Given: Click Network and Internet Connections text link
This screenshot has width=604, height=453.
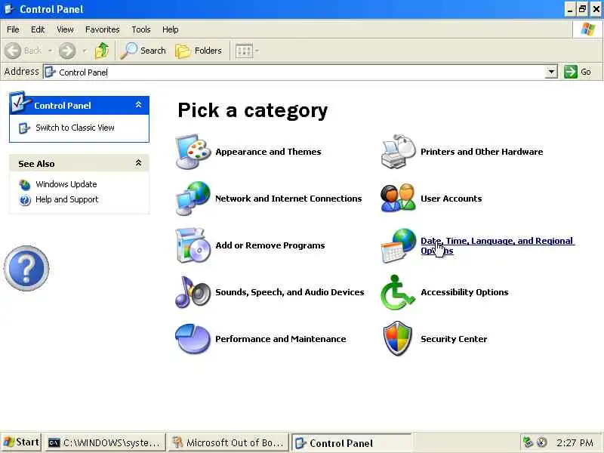Looking at the screenshot, I should tap(288, 199).
